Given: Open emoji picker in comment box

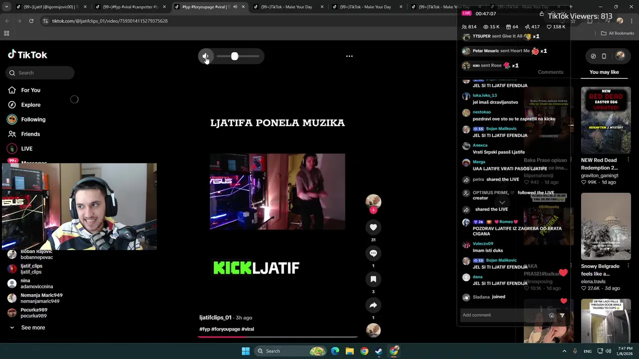Looking at the screenshot, I should point(552,315).
